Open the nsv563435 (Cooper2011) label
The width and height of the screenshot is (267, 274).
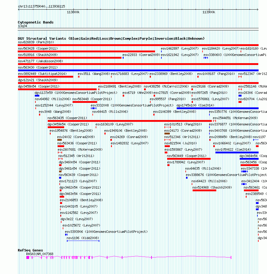point(67,118)
